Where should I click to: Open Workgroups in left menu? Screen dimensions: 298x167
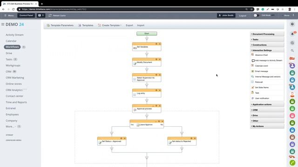tap(13, 65)
